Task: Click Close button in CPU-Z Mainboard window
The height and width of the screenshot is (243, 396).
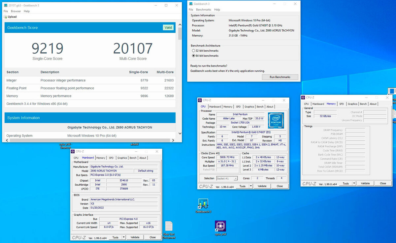Action: coord(152,237)
